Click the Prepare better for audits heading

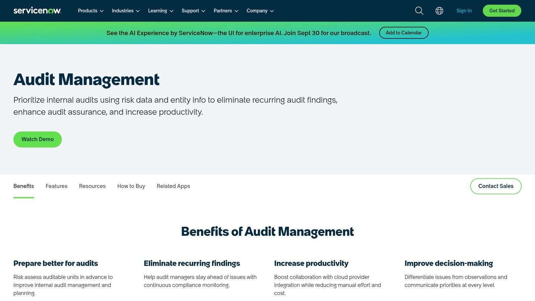click(56, 263)
